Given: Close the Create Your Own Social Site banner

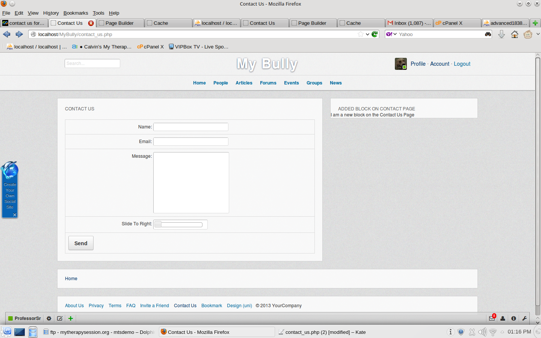Looking at the screenshot, I should click(15, 215).
